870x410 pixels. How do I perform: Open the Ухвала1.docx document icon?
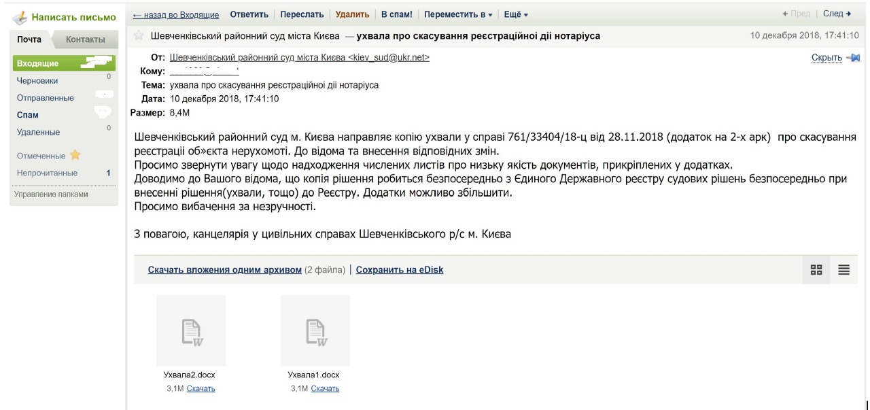(x=315, y=330)
